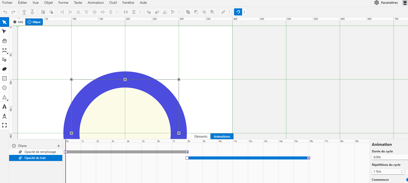408x183 pixels.
Task: Open the Éditer menu
Action: click(23, 3)
